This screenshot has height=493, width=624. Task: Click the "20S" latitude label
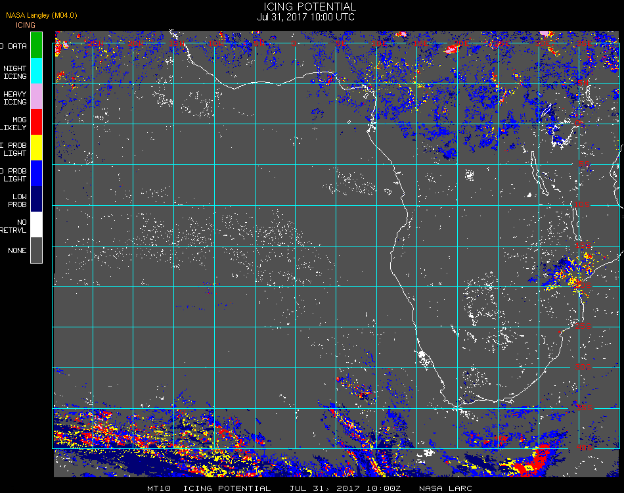[x=583, y=285]
